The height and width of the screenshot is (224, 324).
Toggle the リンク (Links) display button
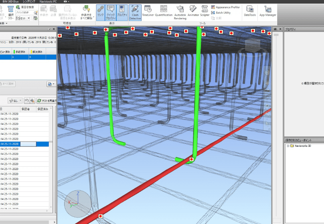click(100, 12)
